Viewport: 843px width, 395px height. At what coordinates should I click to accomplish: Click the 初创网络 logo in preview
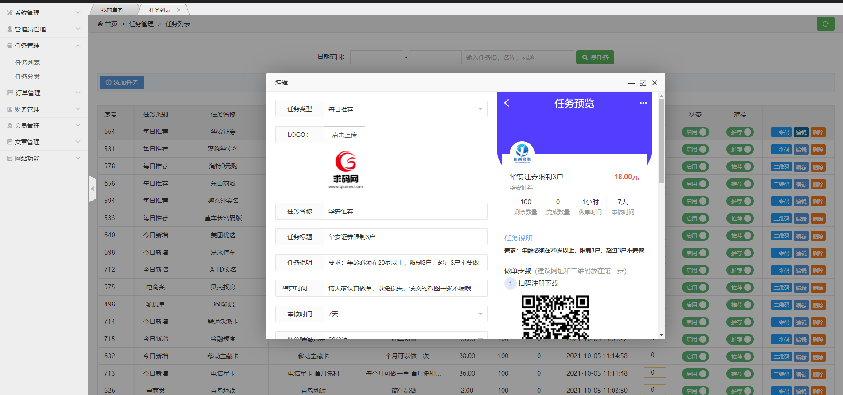(x=522, y=154)
